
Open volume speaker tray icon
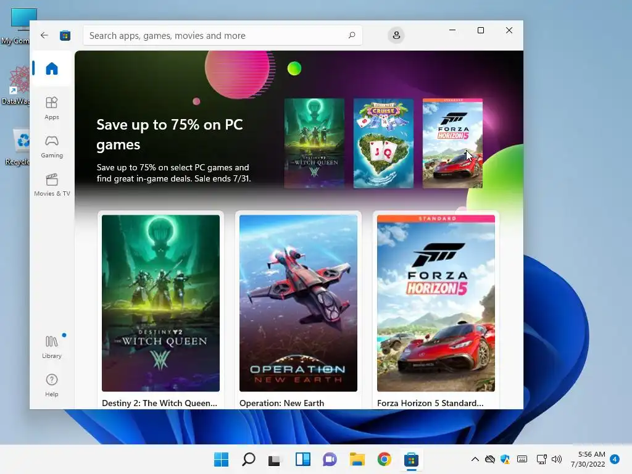[557, 459]
